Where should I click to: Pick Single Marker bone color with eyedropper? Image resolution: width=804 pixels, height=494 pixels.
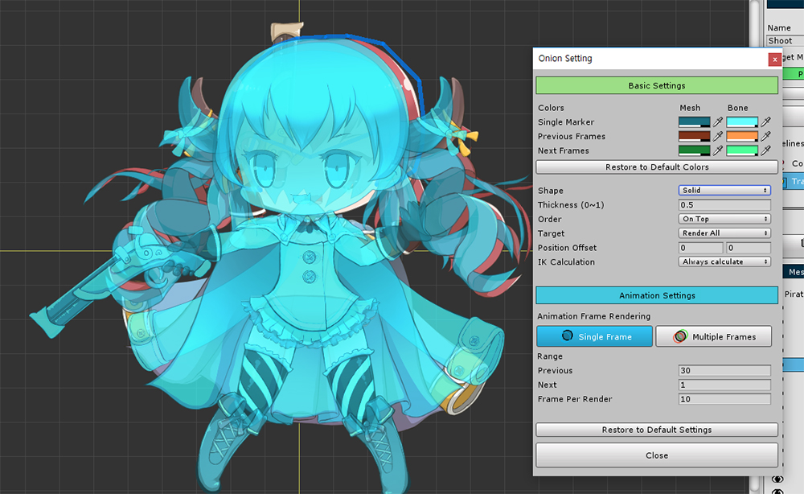[x=765, y=121]
